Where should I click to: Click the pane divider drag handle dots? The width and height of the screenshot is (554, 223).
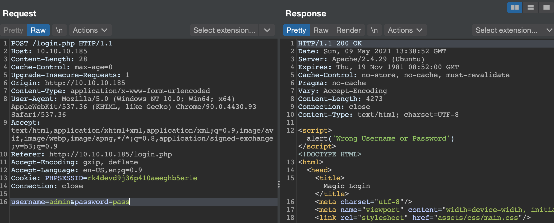pyautogui.click(x=279, y=184)
